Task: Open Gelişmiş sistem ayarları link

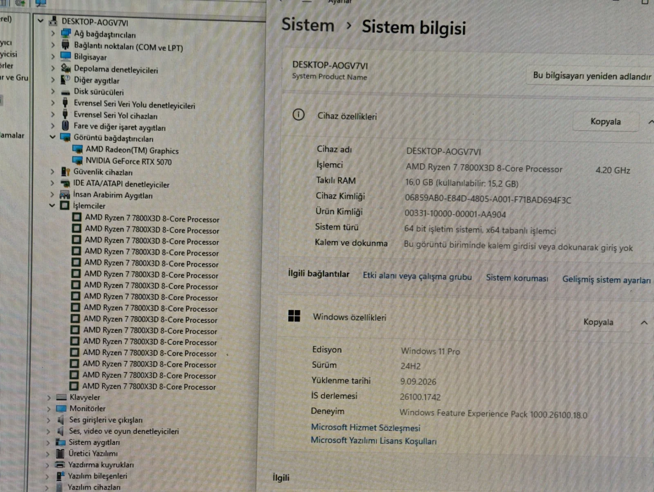Action: point(607,280)
